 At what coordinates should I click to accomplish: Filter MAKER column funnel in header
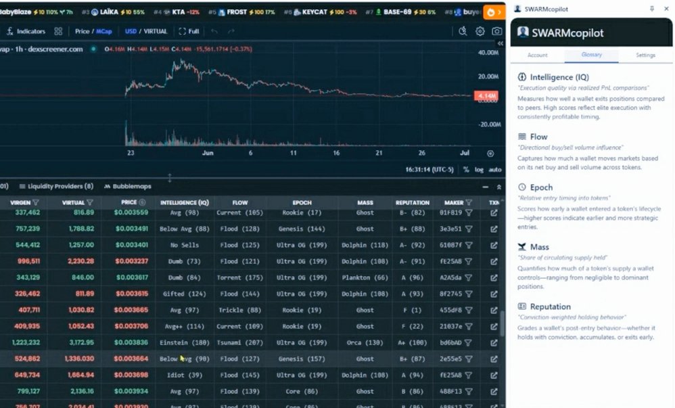[469, 202]
